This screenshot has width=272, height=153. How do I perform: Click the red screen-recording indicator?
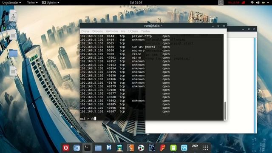[x=244, y=3]
